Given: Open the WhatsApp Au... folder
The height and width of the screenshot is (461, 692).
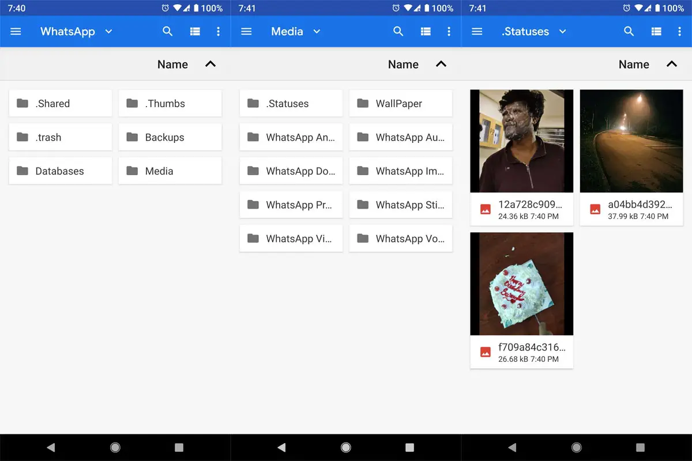Looking at the screenshot, I should (x=401, y=137).
